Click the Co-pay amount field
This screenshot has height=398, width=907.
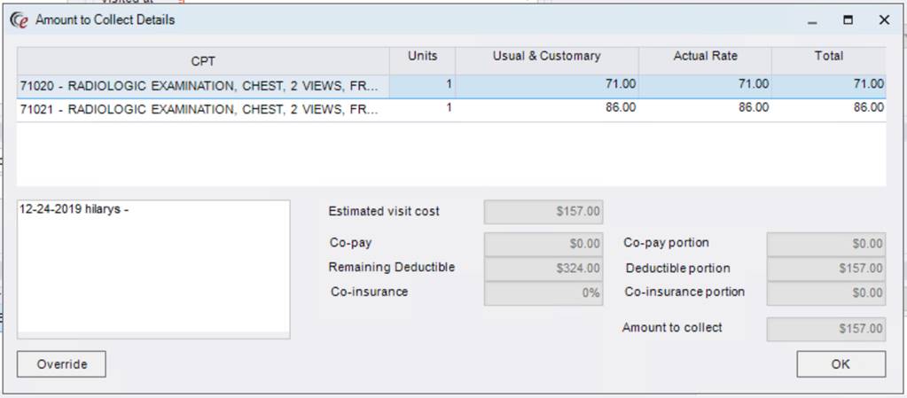pyautogui.click(x=543, y=244)
